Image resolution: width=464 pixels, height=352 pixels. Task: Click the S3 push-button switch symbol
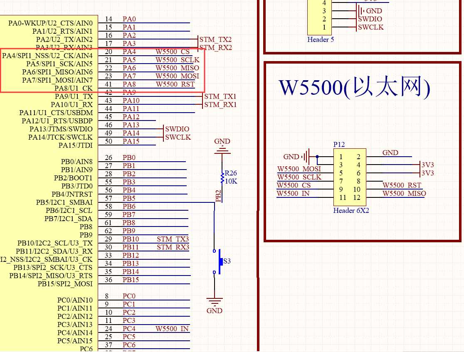(217, 261)
